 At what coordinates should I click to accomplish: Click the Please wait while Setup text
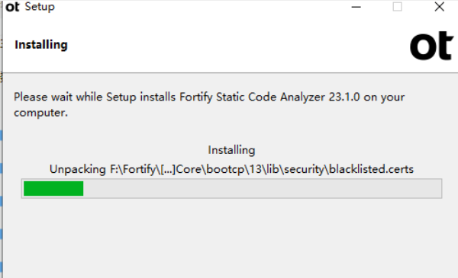pyautogui.click(x=75, y=97)
